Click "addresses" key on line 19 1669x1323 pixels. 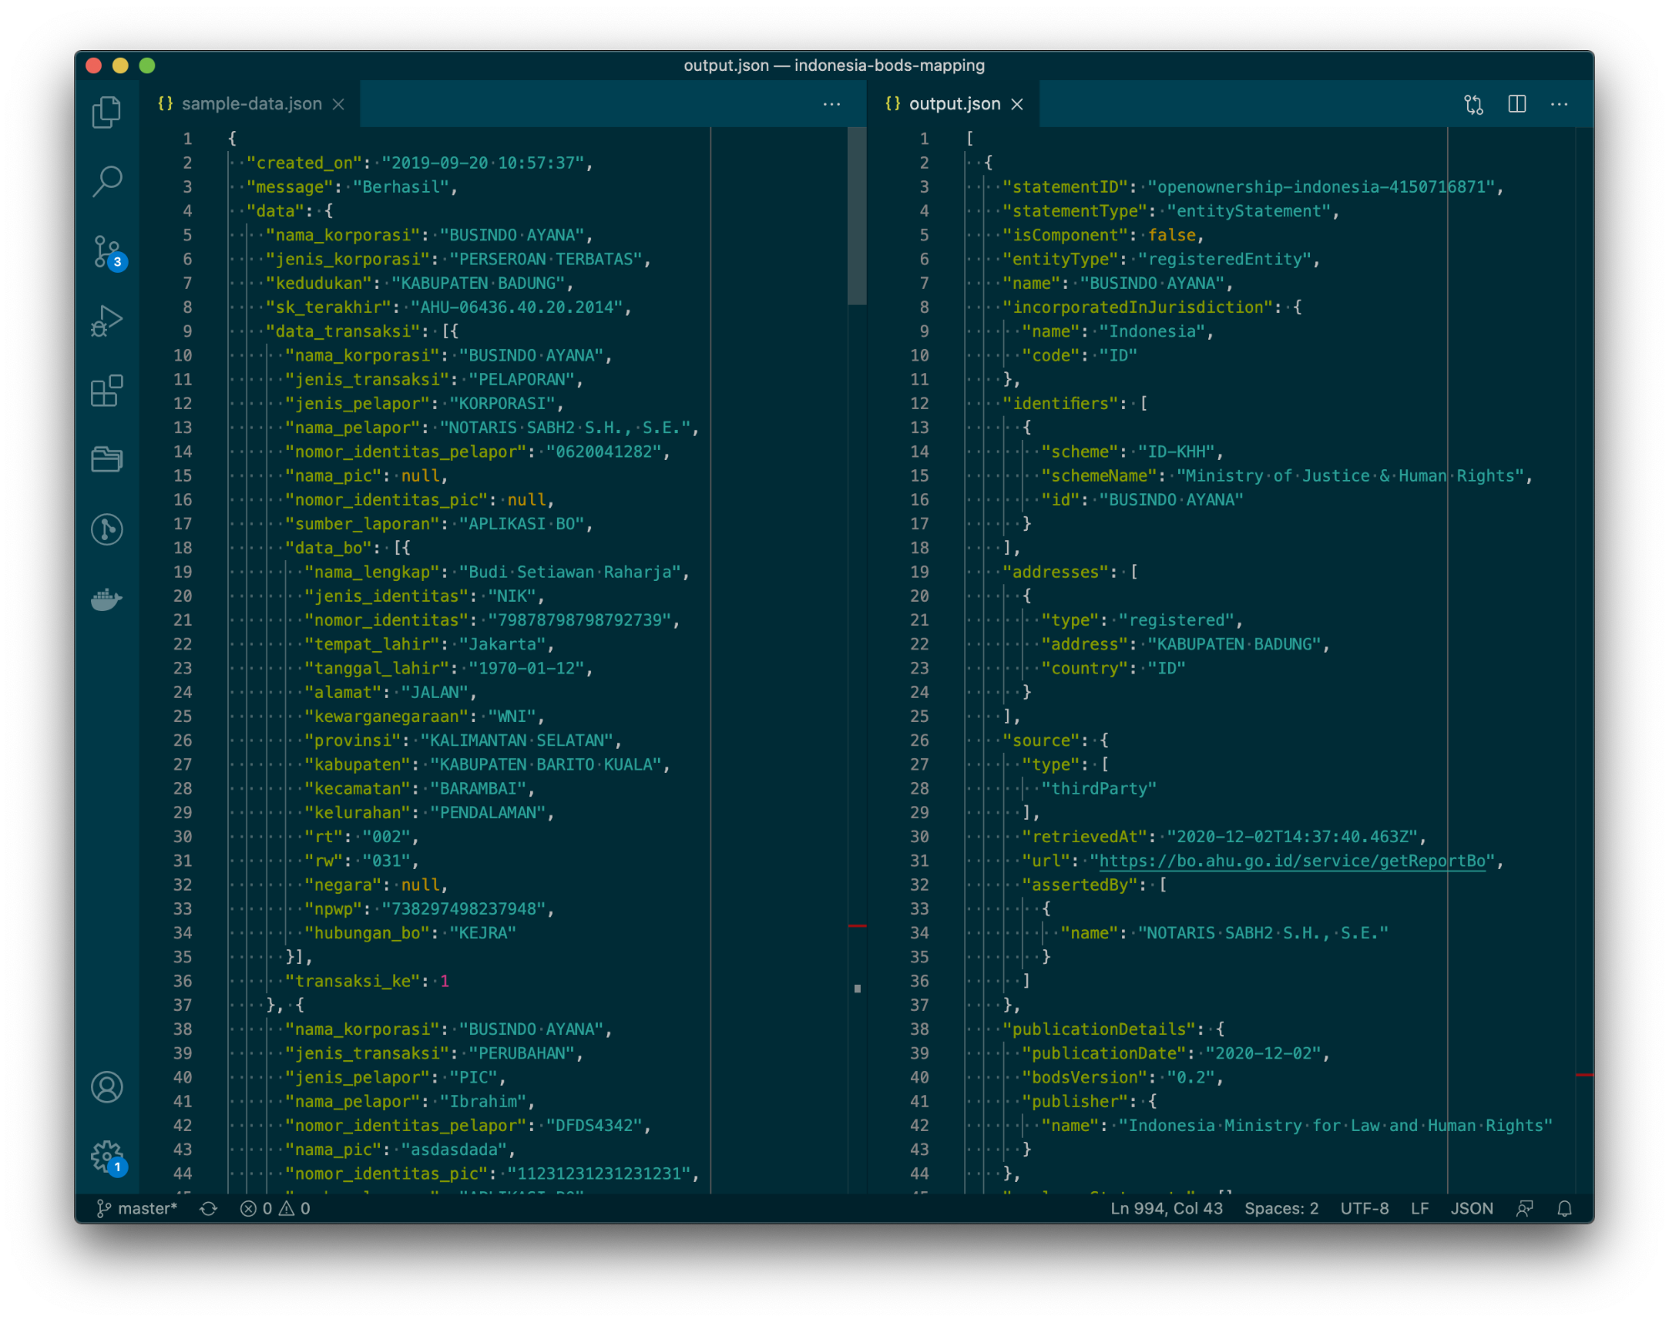(1055, 572)
